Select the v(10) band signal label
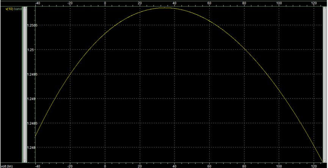Viewport: 328px width, 168px height. coord(14,9)
